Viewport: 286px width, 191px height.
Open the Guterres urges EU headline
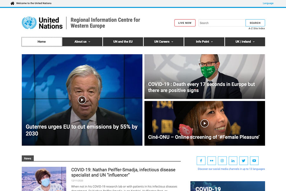(82, 130)
